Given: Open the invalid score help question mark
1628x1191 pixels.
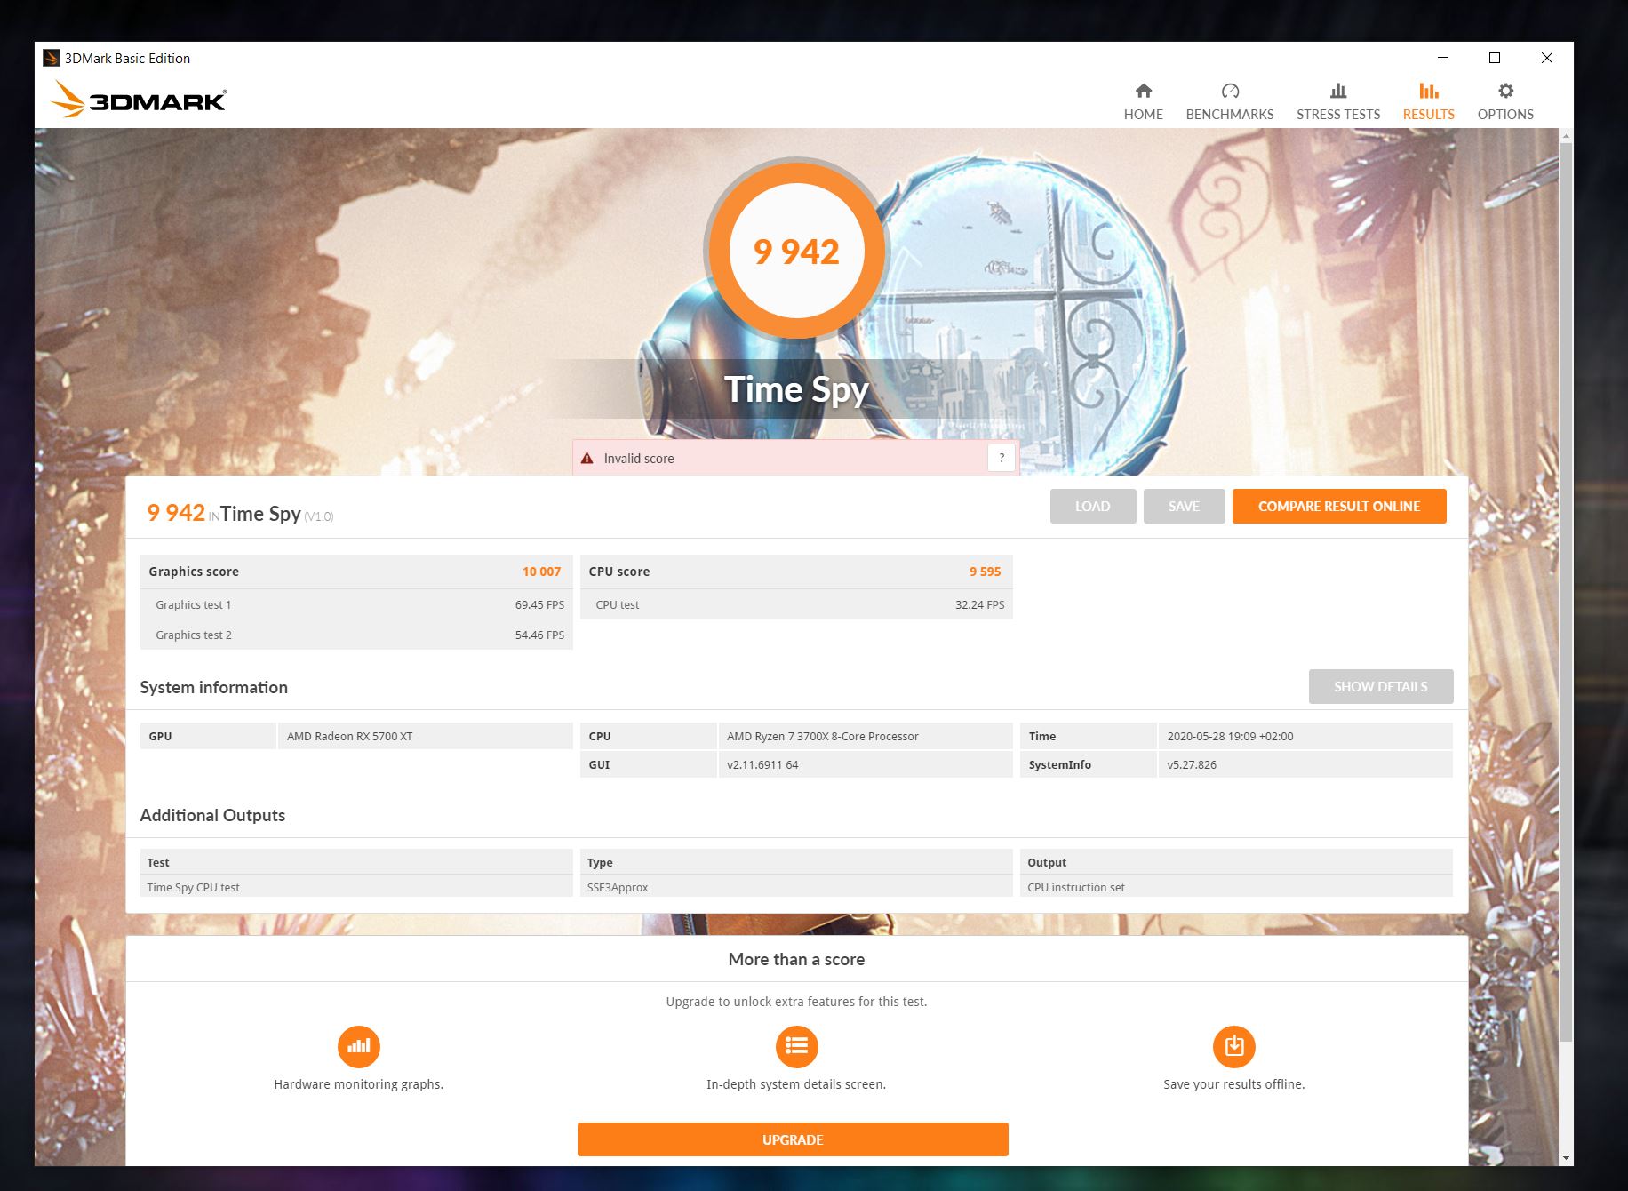Looking at the screenshot, I should [x=1002, y=458].
